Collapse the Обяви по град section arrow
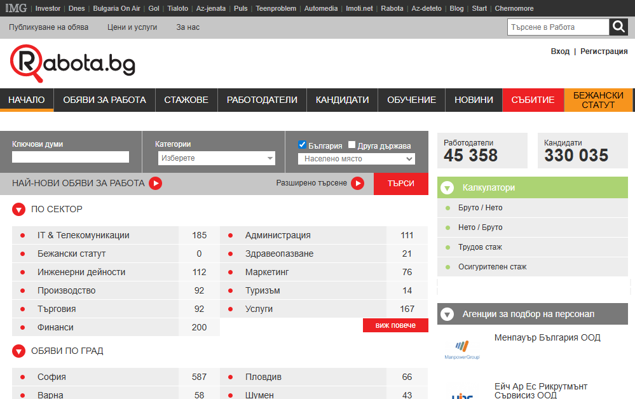635x399 pixels. [x=18, y=351]
